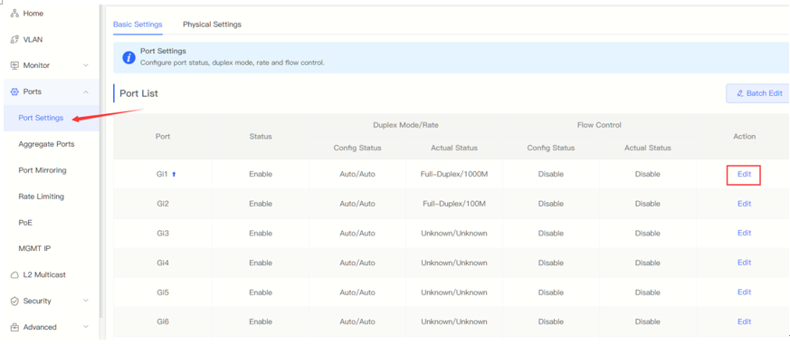The image size is (790, 346).
Task: Click the uplink arrow next to Gi1
Action: coord(174,174)
